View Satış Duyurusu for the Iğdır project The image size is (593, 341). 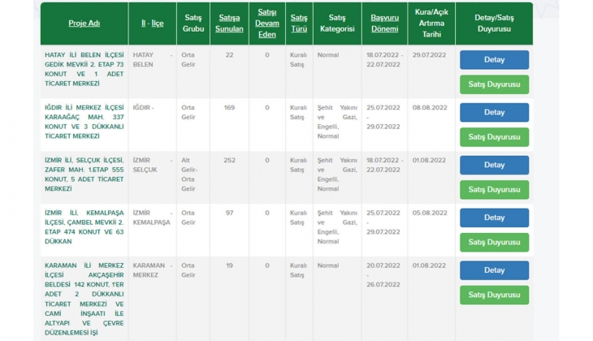[494, 137]
